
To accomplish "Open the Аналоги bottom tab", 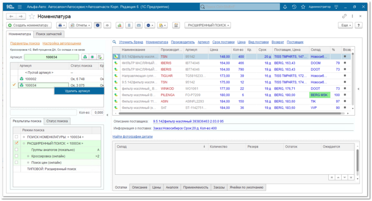I will pos(172,187).
